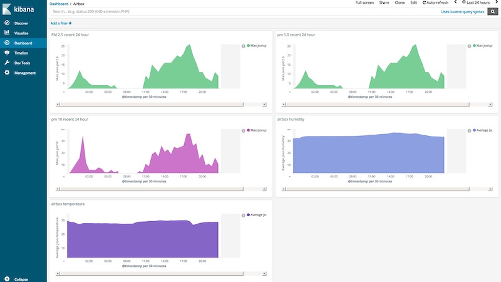Viewport: 501px width, 282px height.
Task: Open the lucene query syntax link
Action: (x=462, y=11)
